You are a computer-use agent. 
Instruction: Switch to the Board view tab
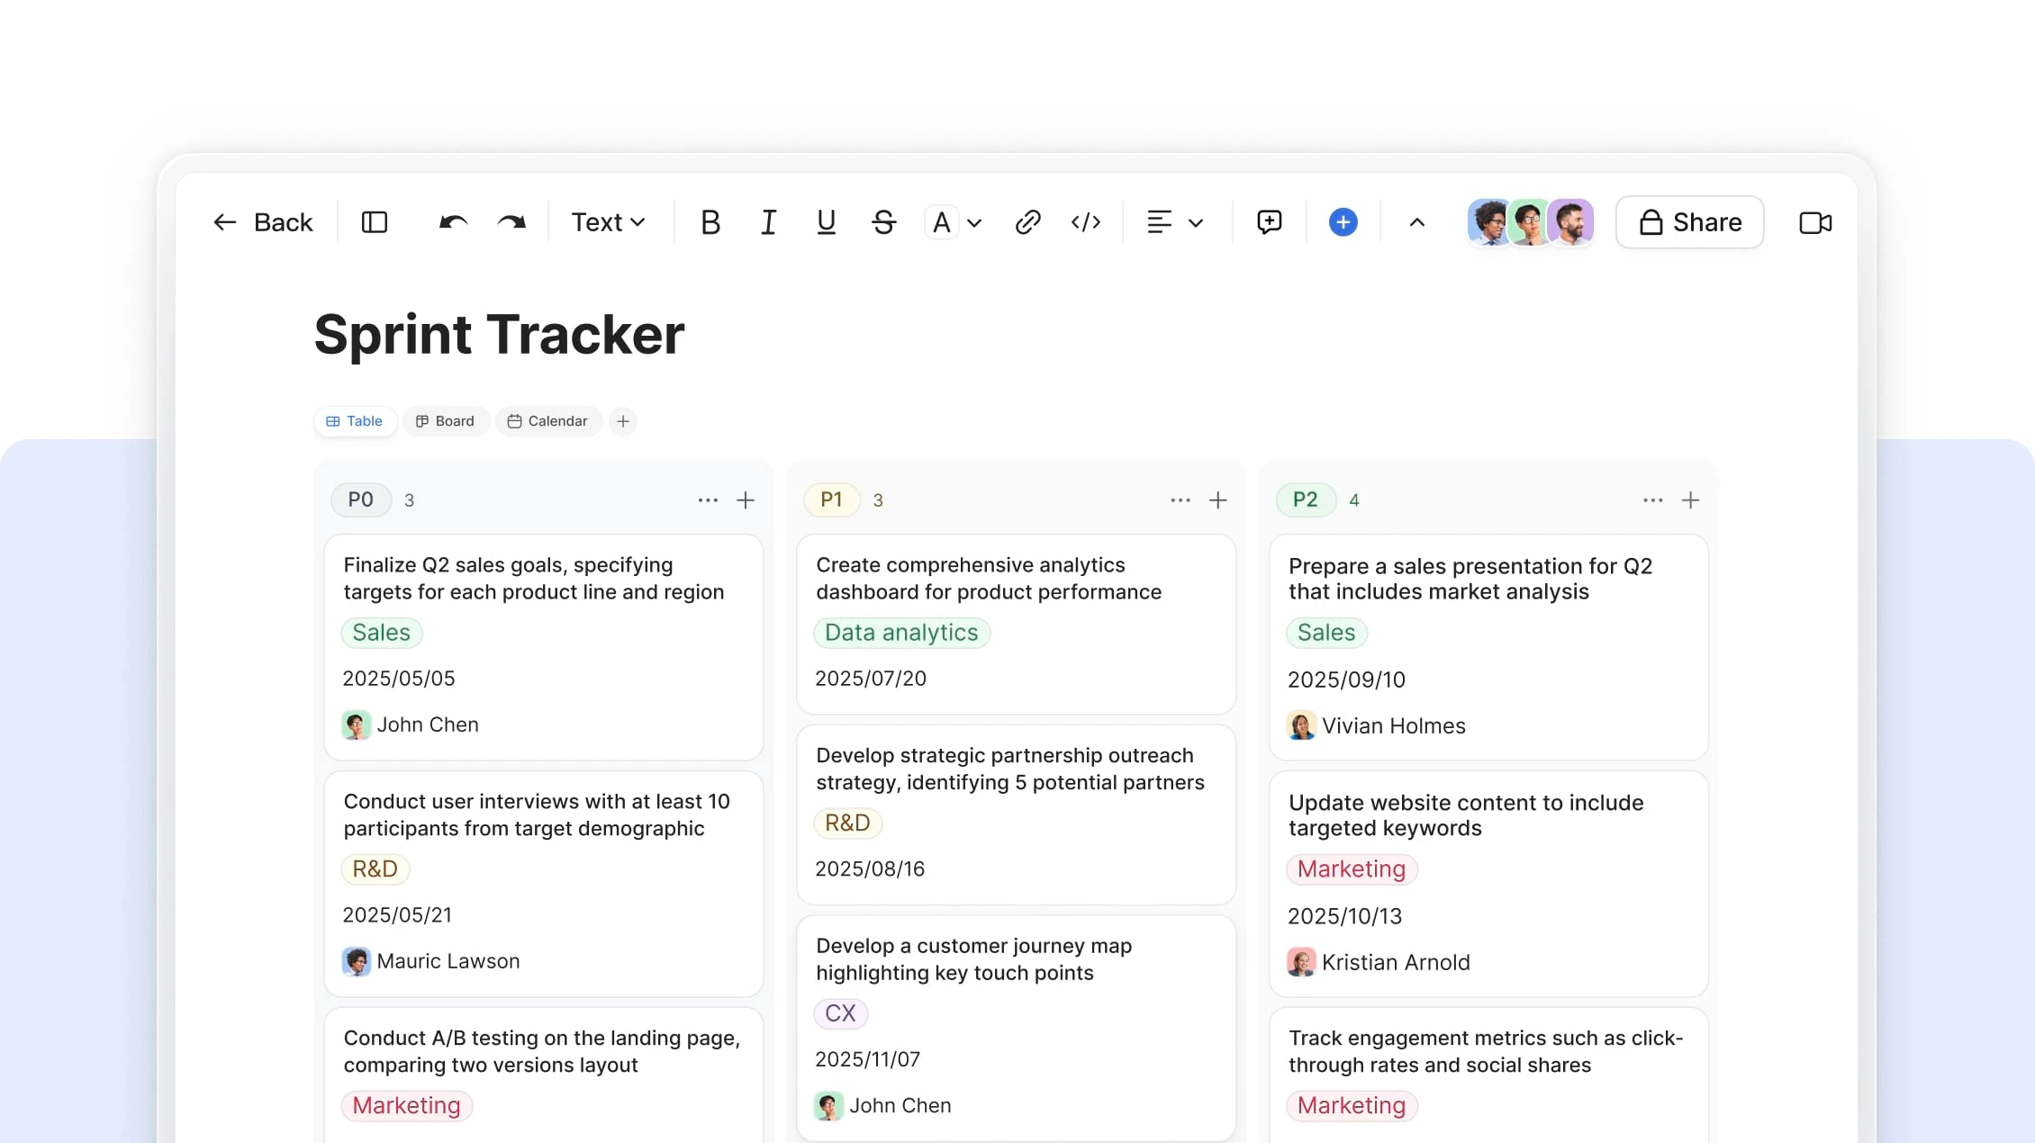tap(445, 421)
